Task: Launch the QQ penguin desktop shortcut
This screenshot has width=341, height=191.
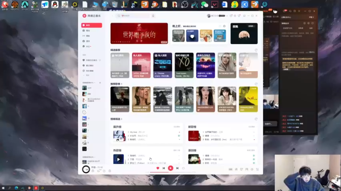Action: click(x=55, y=5)
